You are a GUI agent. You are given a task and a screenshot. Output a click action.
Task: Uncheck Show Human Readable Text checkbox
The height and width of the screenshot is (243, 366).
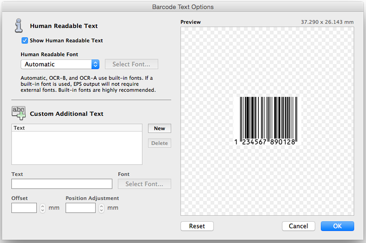25,41
